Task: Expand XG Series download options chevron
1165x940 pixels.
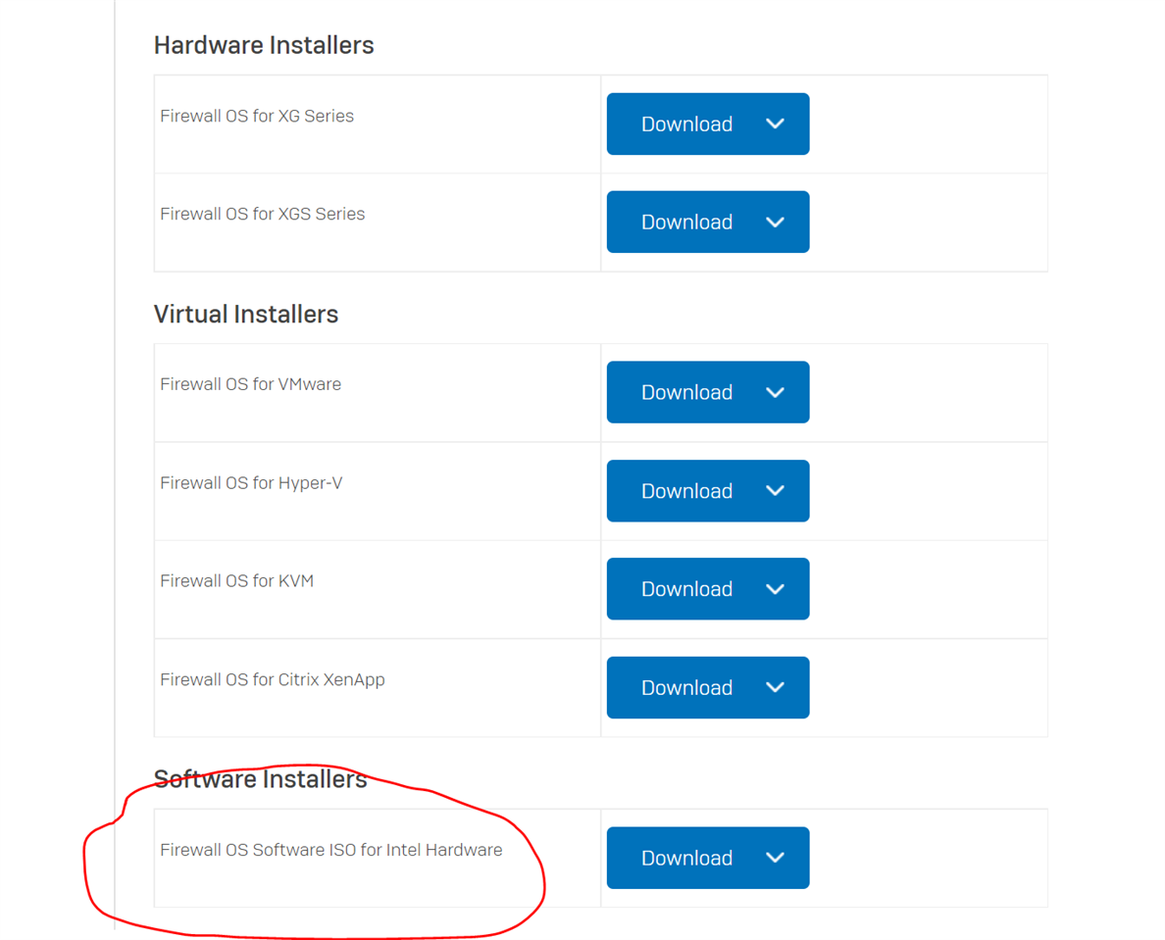Action: point(775,124)
